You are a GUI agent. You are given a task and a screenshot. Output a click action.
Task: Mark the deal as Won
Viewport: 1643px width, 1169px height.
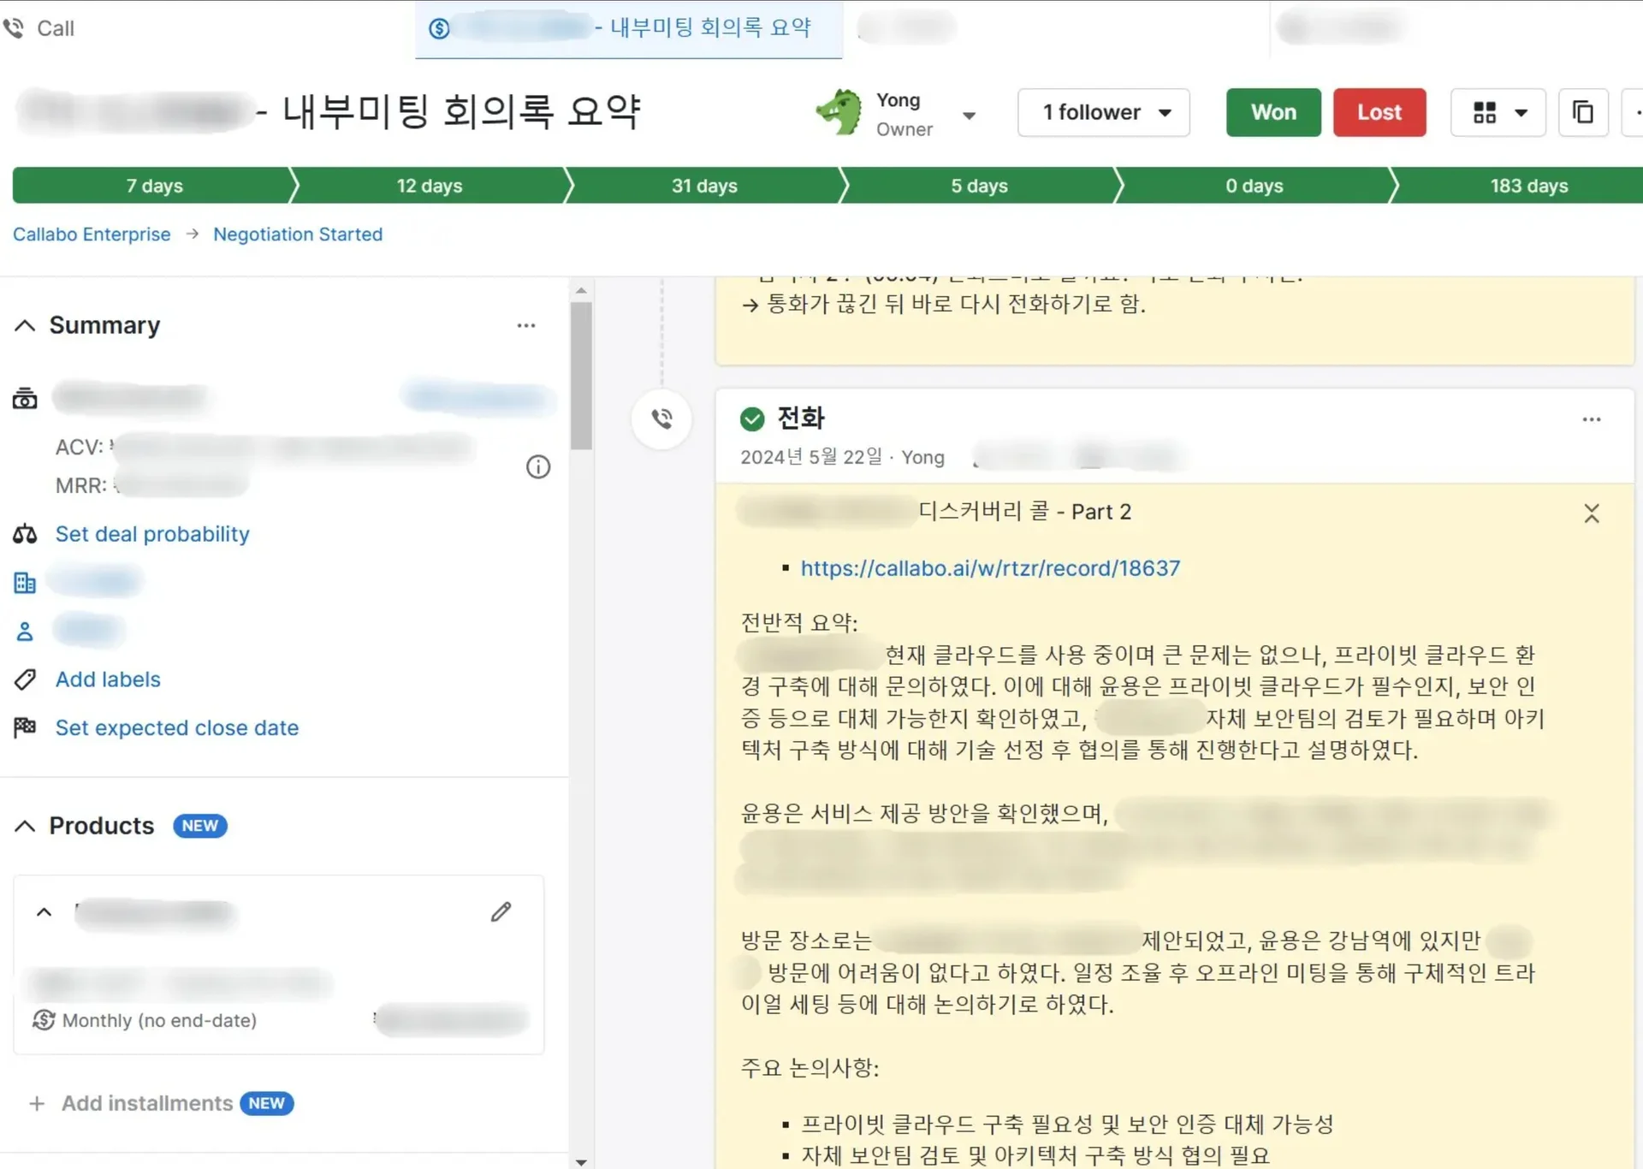coord(1272,112)
